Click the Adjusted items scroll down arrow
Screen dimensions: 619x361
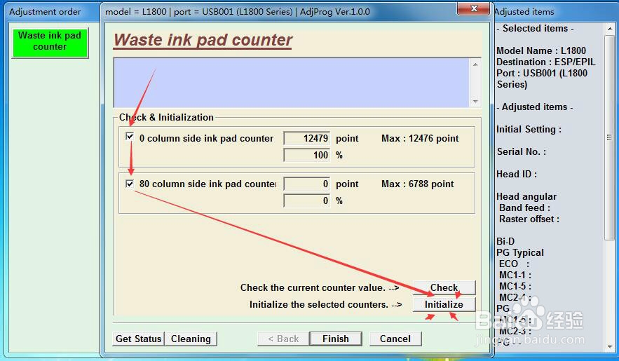click(610, 347)
